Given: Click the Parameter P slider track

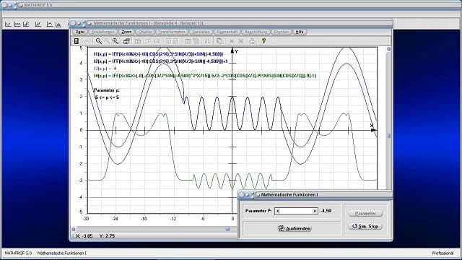Looking at the screenshot, I should coord(296,211).
